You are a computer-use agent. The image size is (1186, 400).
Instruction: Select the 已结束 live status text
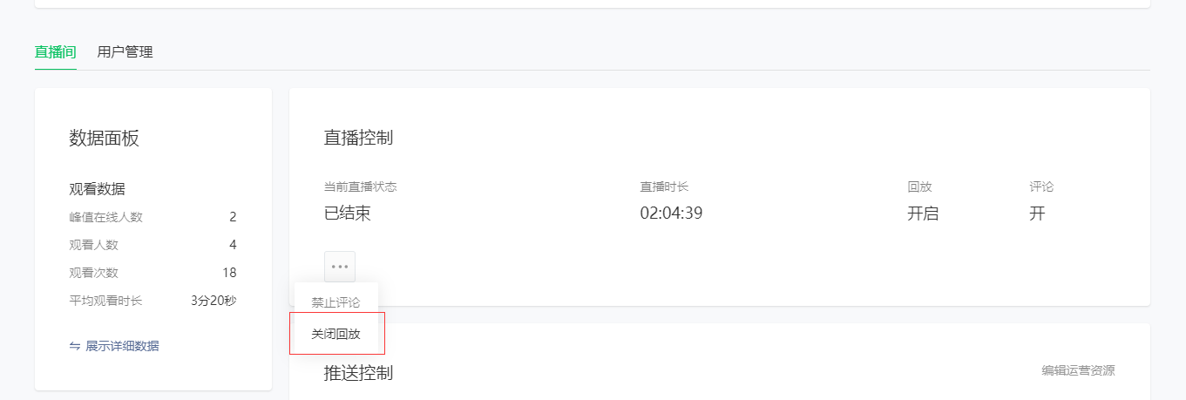[348, 214]
